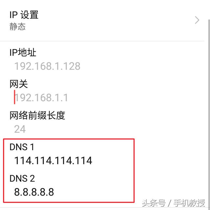Click the IP地址 label

click(x=23, y=52)
